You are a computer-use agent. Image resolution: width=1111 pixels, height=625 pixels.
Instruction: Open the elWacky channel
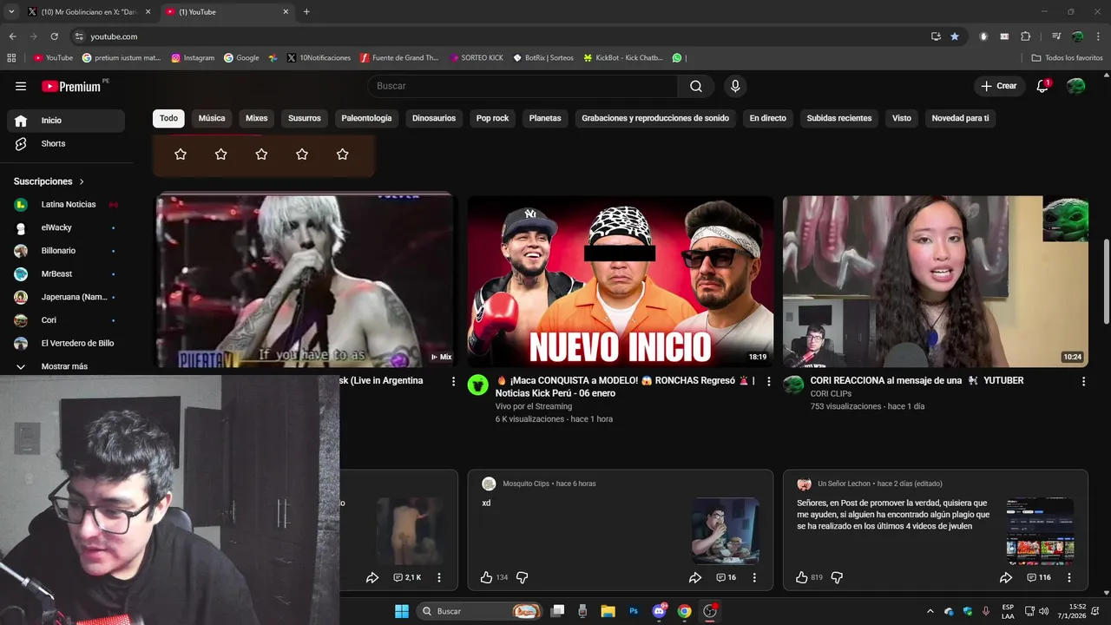tap(66, 227)
